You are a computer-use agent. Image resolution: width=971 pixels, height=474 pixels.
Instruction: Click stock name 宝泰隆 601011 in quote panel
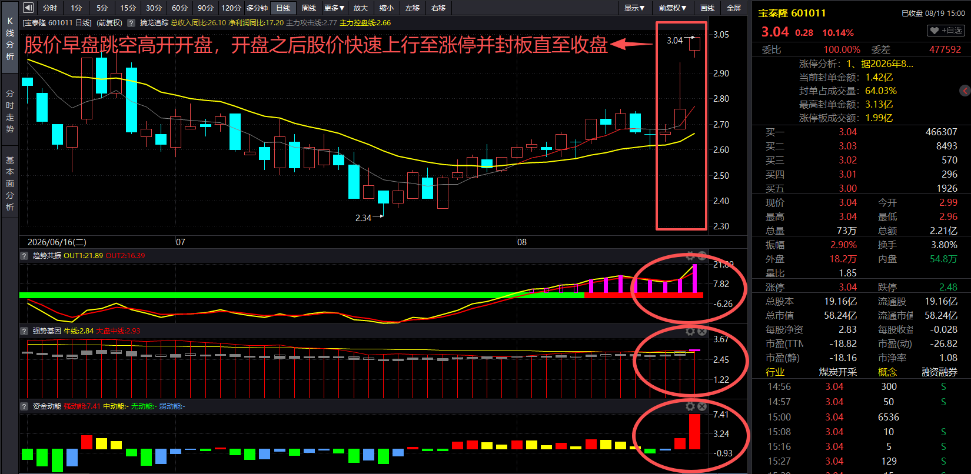coord(792,13)
